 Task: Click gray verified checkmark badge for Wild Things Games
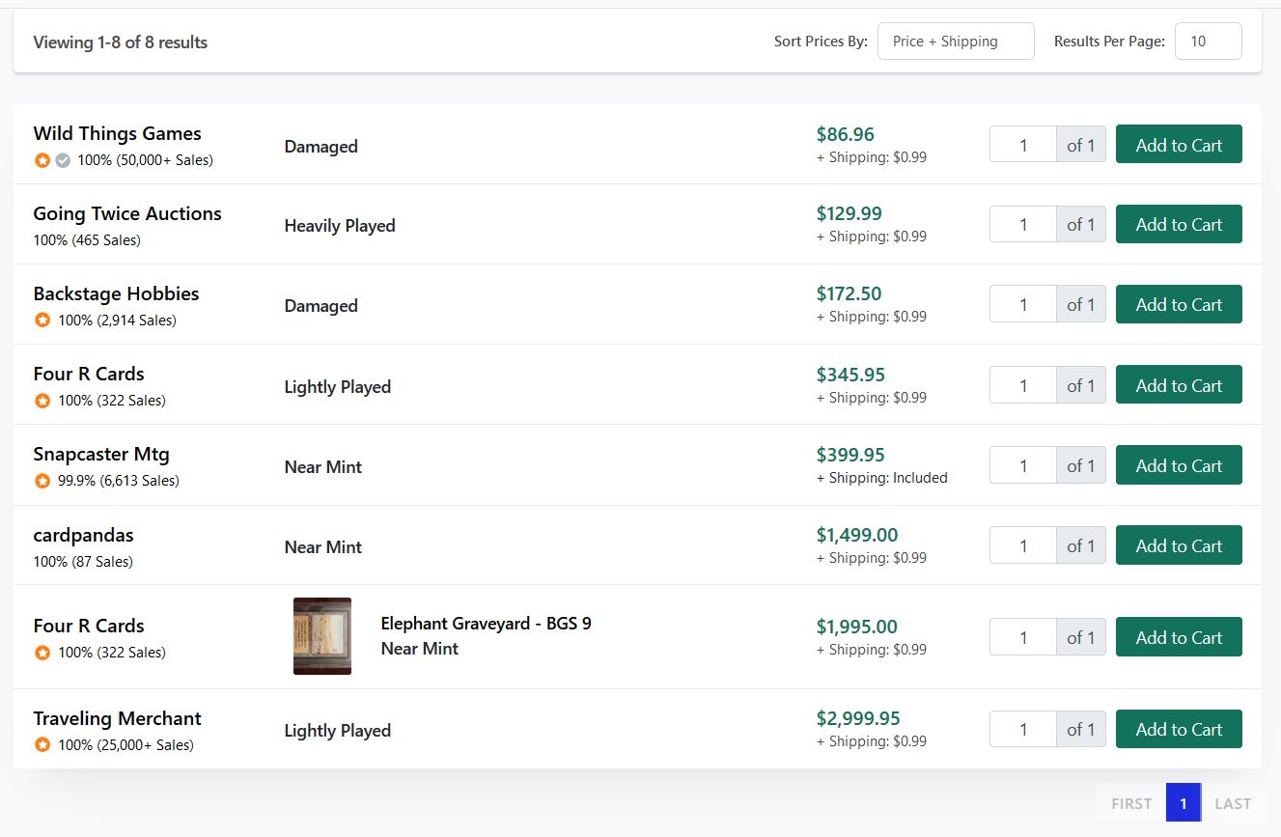tap(63, 160)
